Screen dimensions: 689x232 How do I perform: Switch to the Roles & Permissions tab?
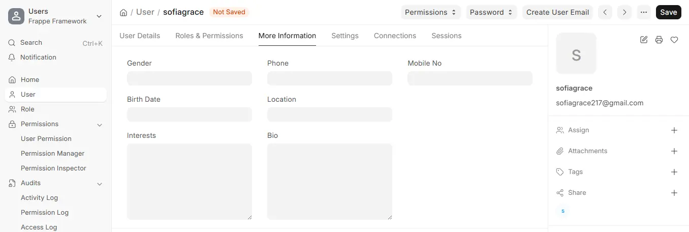209,36
